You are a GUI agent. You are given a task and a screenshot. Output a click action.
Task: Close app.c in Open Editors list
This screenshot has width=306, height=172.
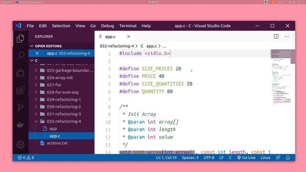[37, 53]
